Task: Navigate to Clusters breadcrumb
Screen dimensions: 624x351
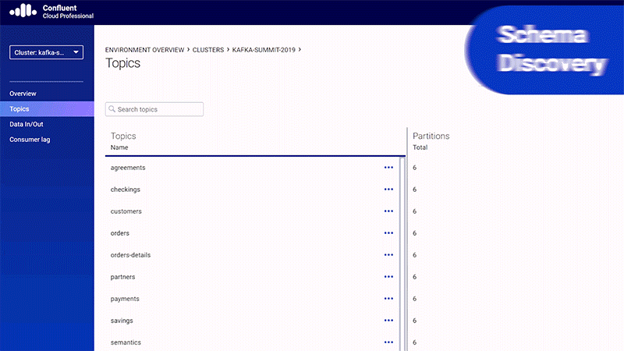Action: tap(208, 50)
